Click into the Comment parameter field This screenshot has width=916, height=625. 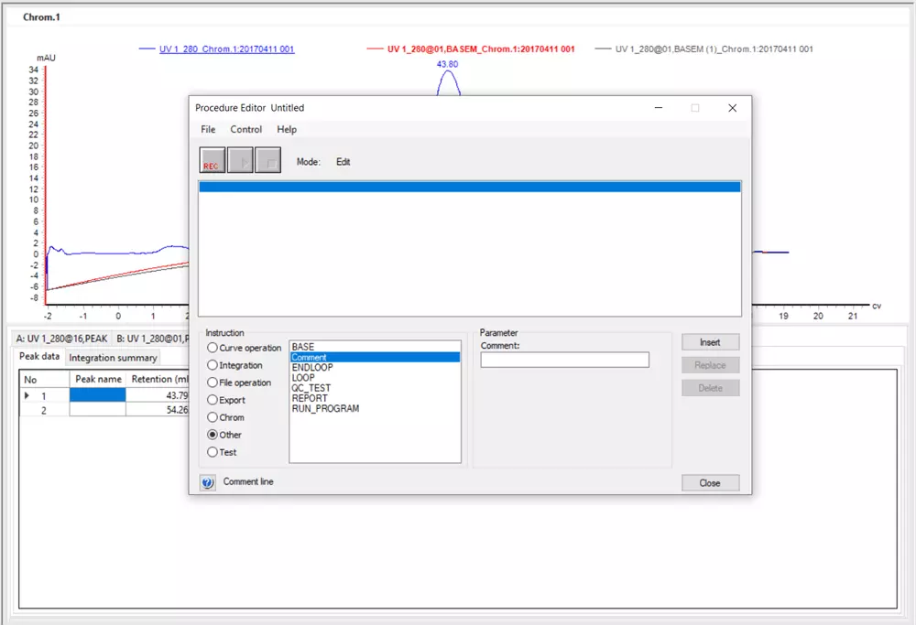click(x=564, y=361)
